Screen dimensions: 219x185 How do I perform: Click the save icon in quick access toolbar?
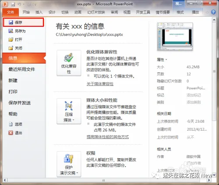[x=13, y=4]
